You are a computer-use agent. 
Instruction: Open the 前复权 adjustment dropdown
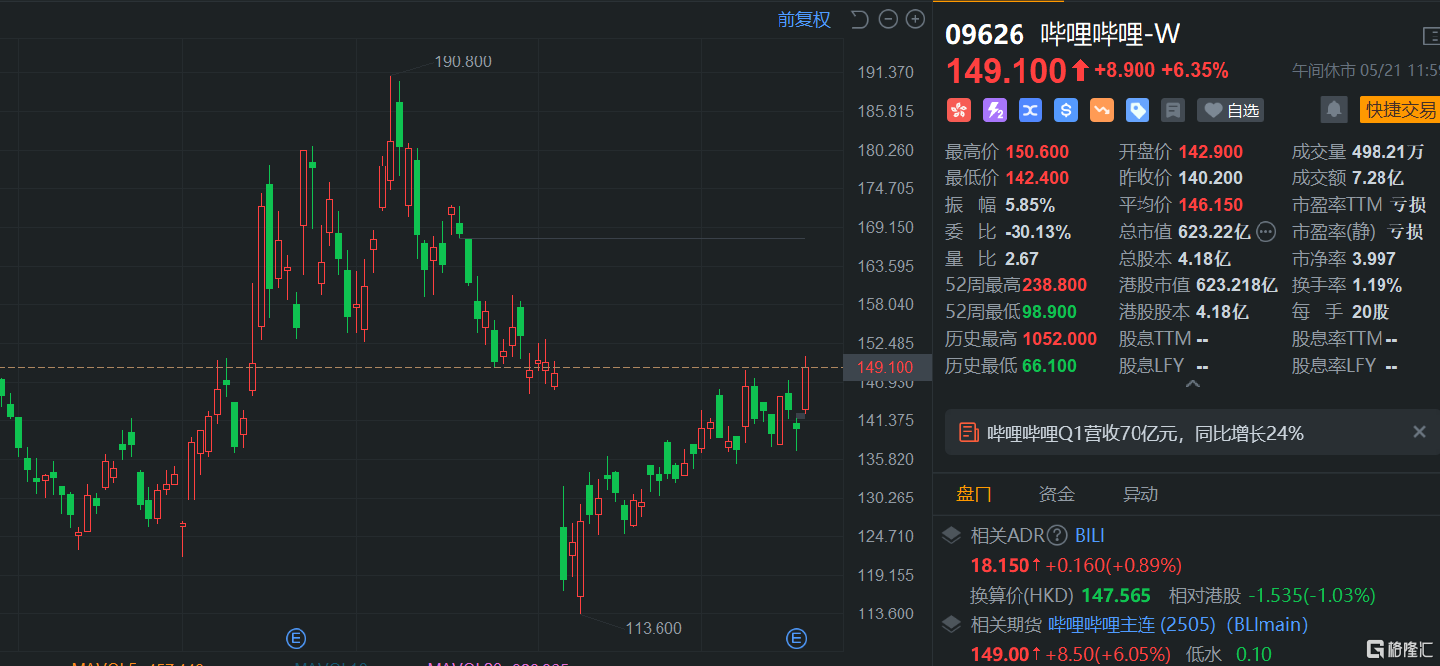pos(804,19)
